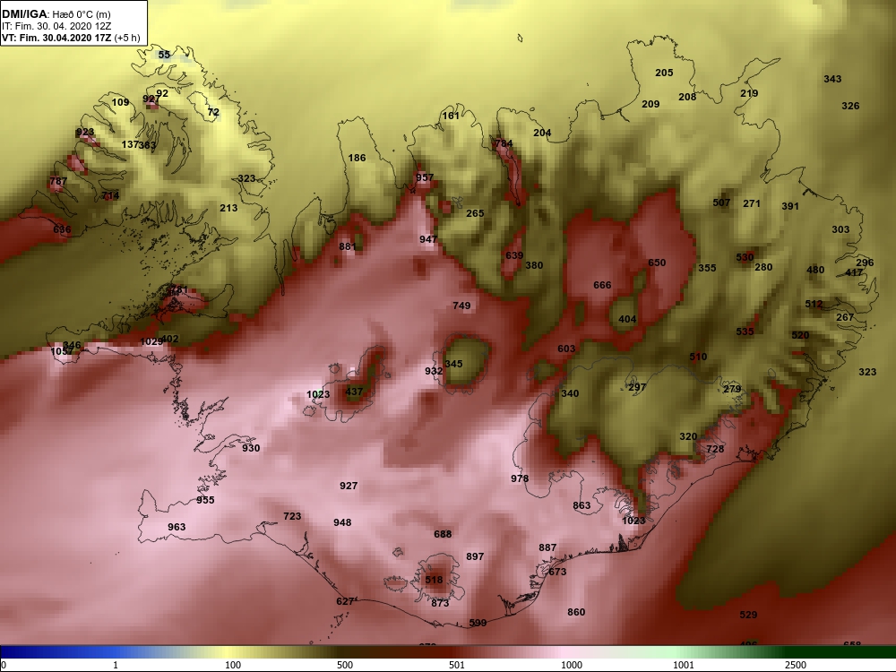Click the map value '507'

(x=721, y=202)
